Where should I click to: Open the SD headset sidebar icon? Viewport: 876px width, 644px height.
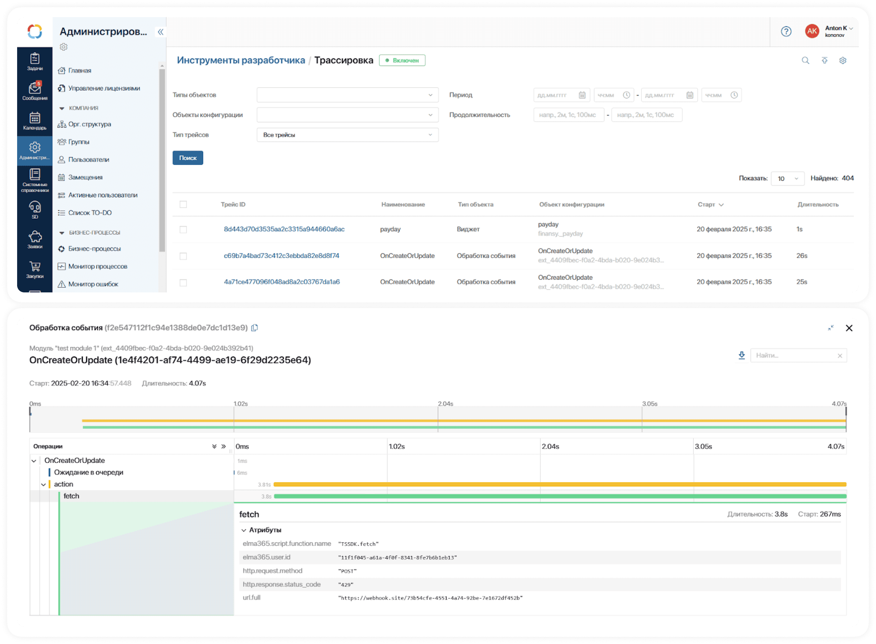(35, 210)
